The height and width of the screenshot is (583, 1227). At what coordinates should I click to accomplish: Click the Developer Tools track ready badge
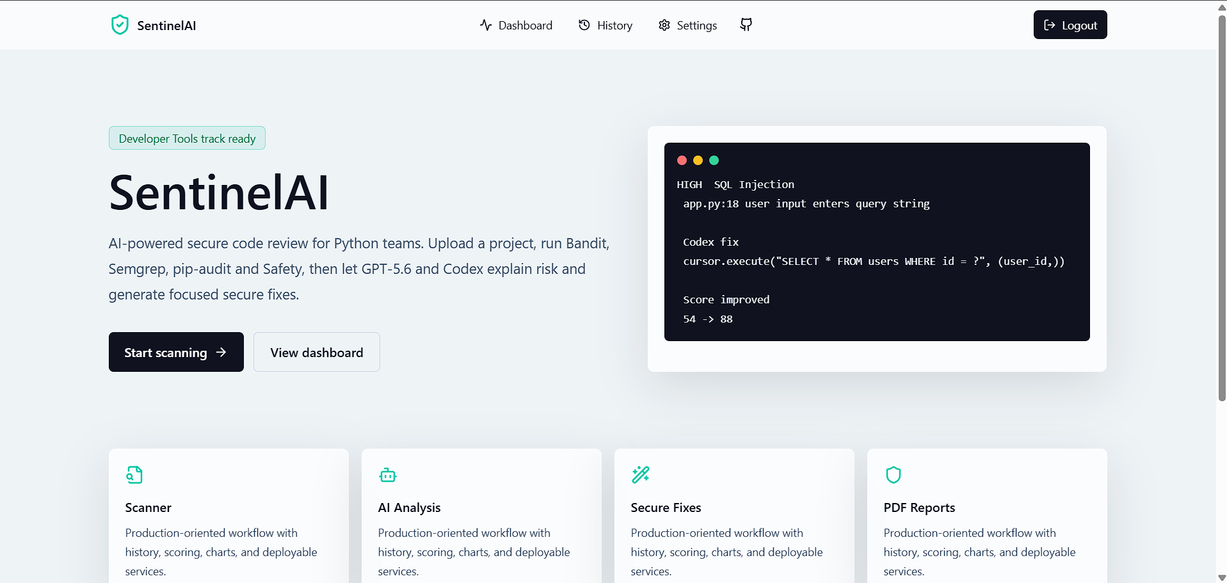pos(187,138)
